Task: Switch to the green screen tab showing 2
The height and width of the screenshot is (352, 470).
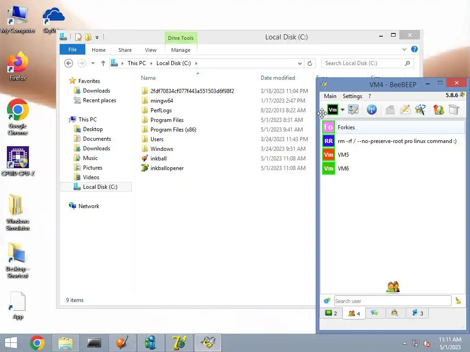Action: 331,313
